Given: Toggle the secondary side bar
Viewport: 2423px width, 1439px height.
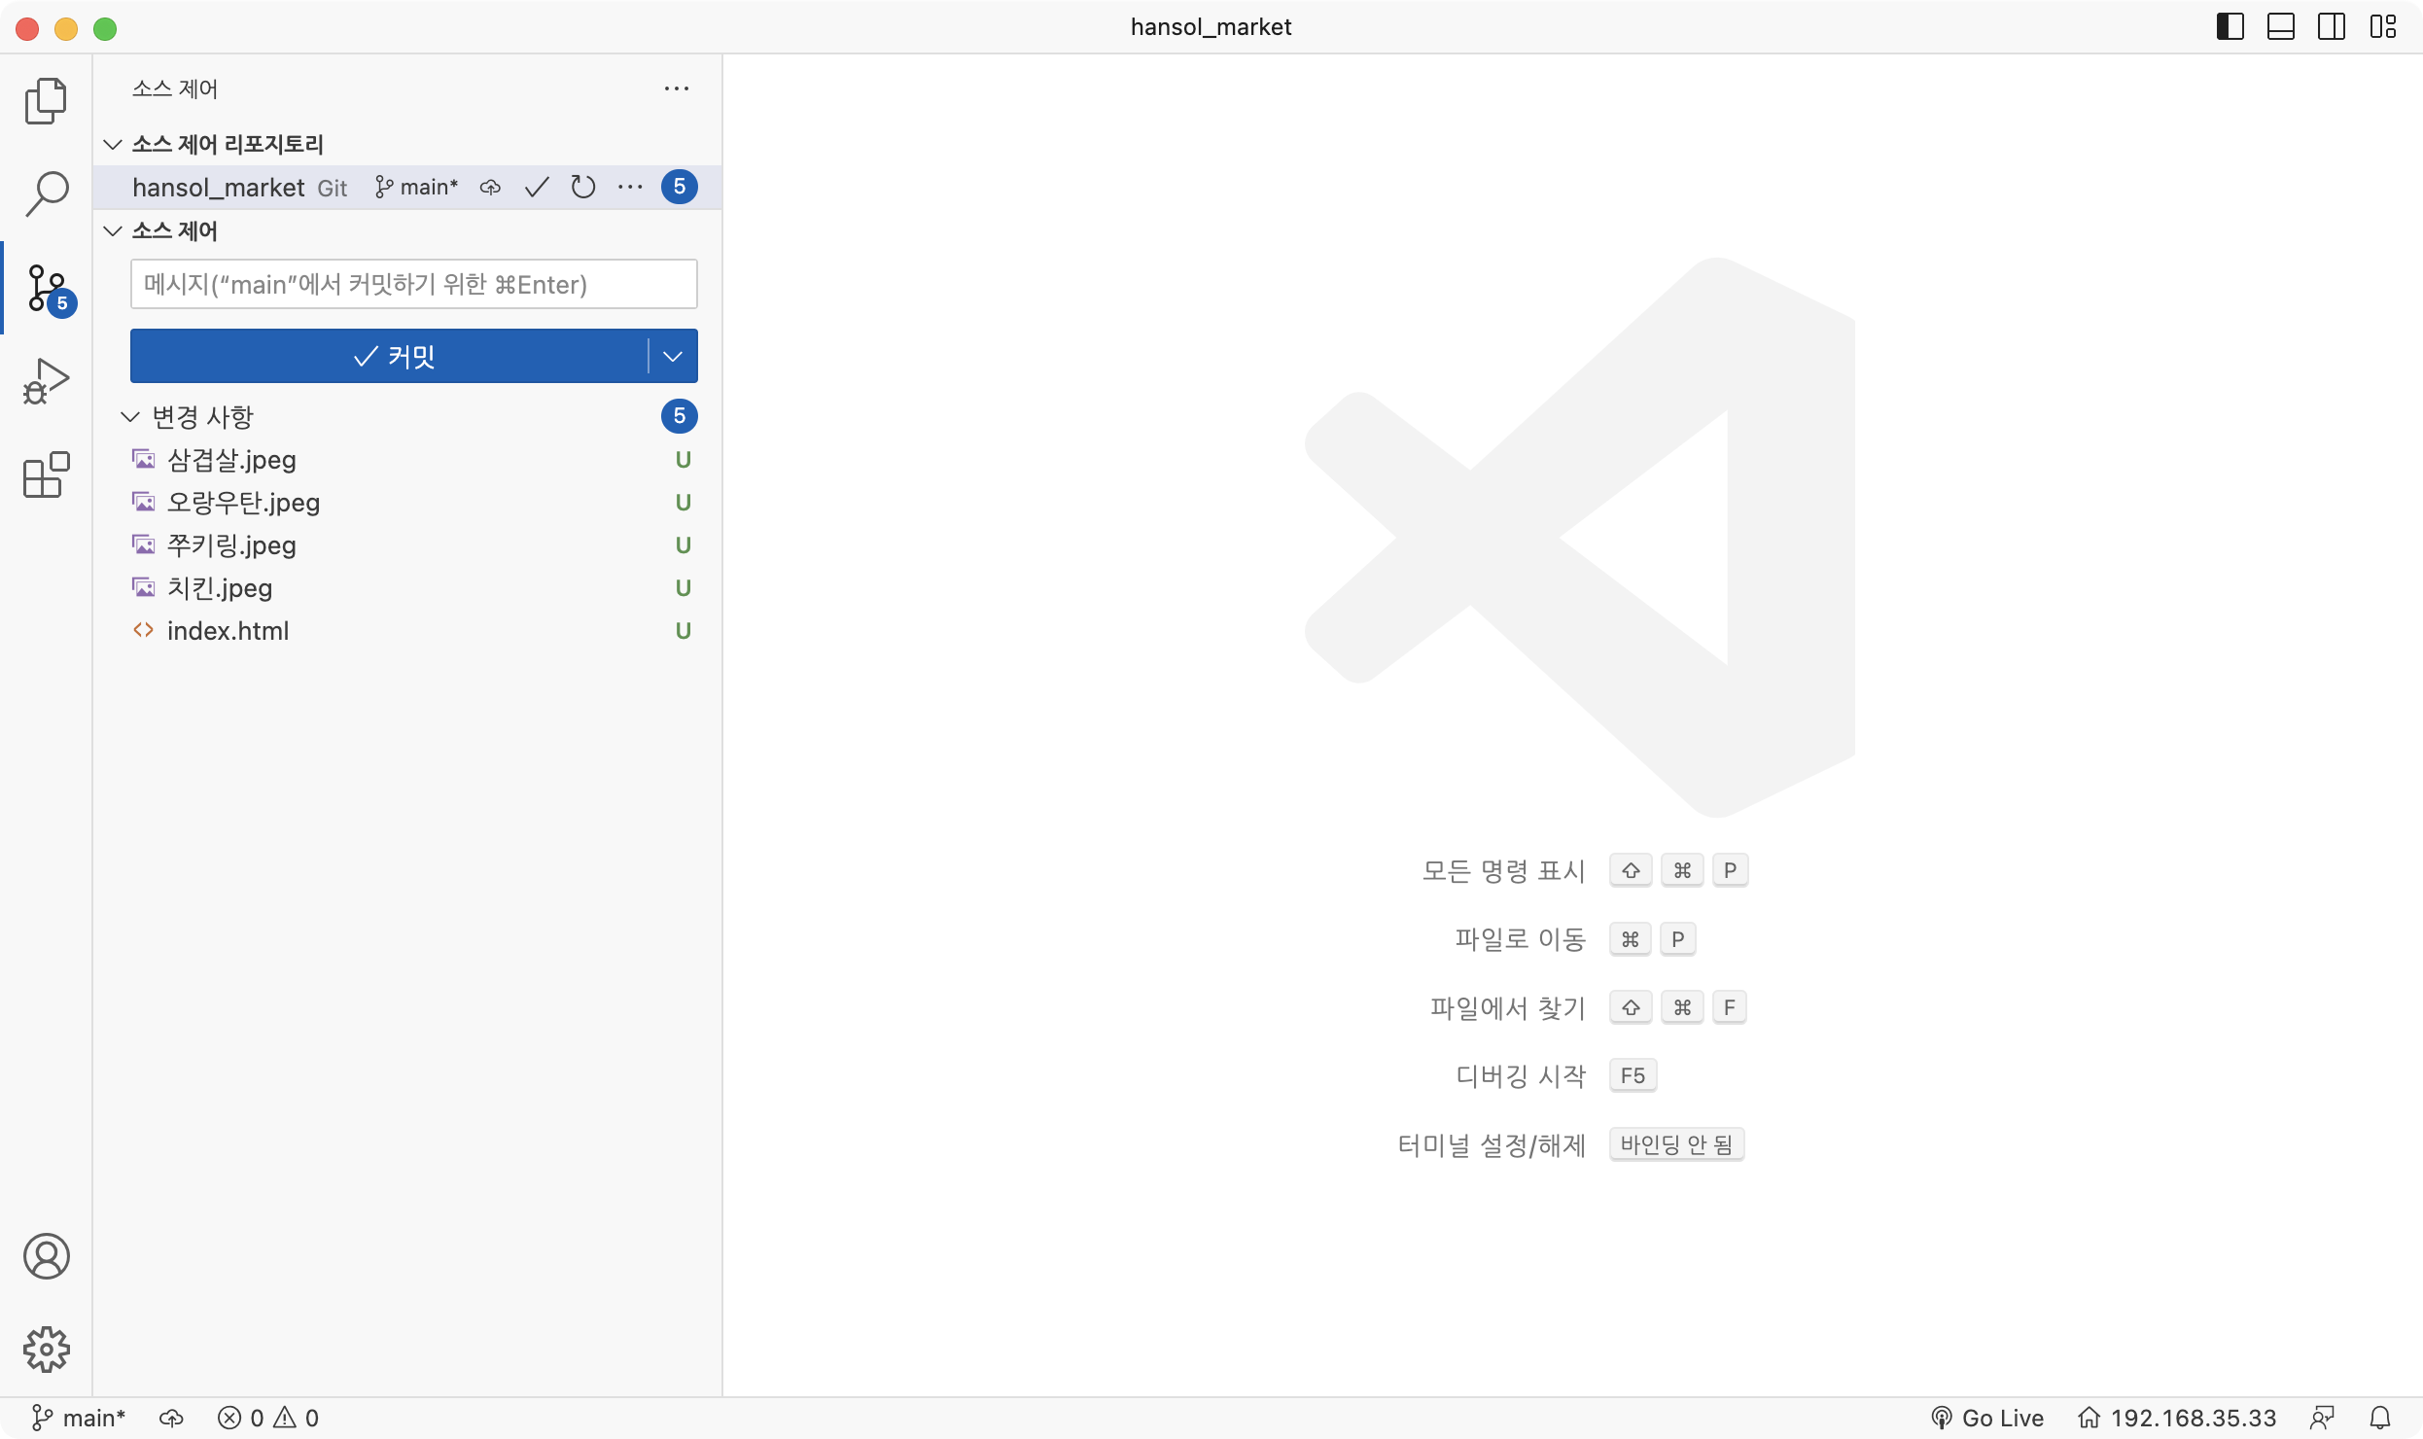Looking at the screenshot, I should coord(2332,26).
